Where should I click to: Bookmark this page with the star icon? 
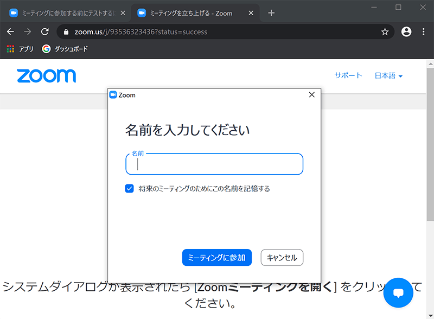tap(385, 32)
